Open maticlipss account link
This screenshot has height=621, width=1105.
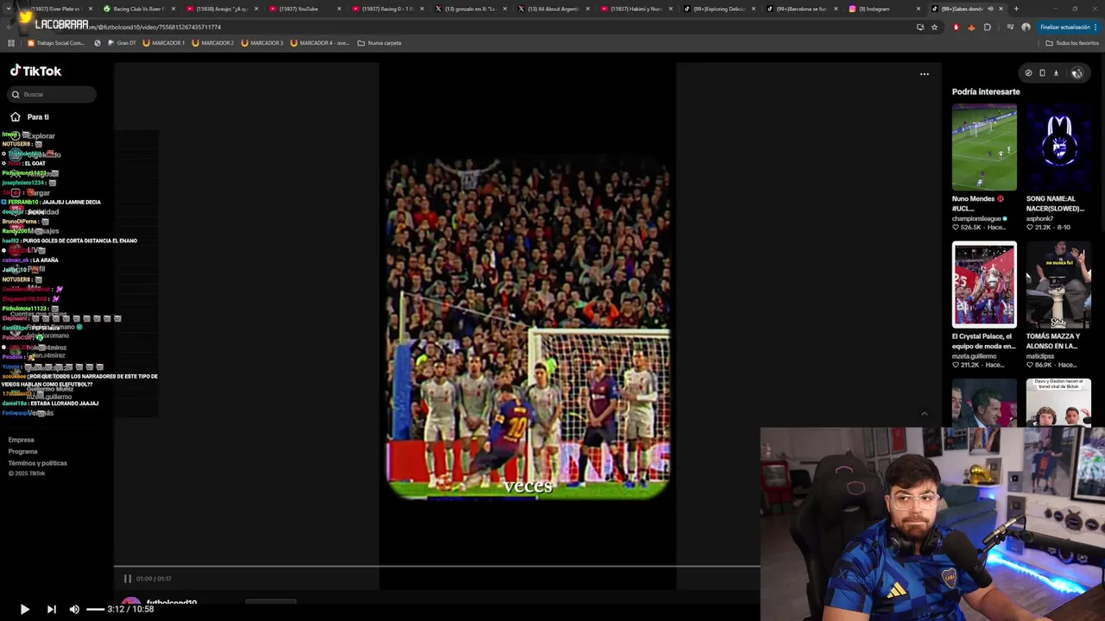point(1040,356)
